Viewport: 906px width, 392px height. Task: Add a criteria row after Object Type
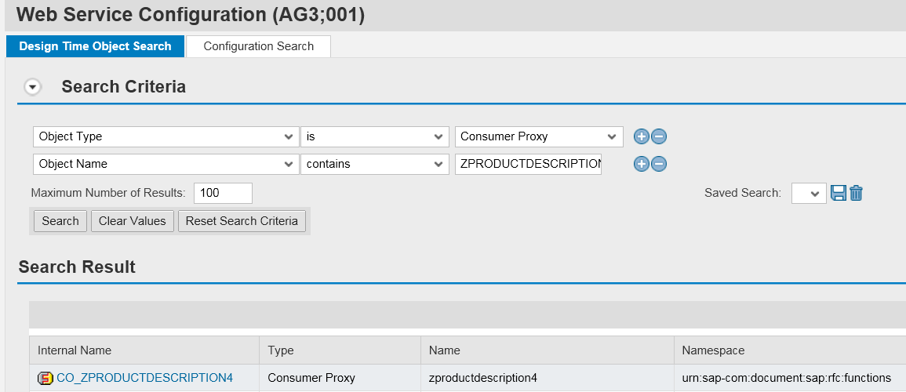point(642,137)
